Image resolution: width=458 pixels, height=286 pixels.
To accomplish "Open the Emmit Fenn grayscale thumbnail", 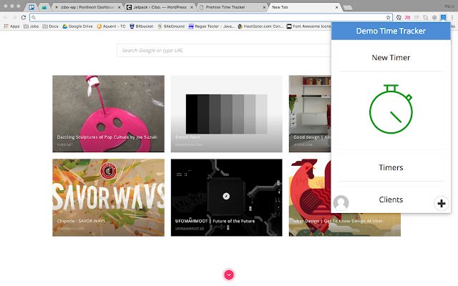I will coord(227,114).
